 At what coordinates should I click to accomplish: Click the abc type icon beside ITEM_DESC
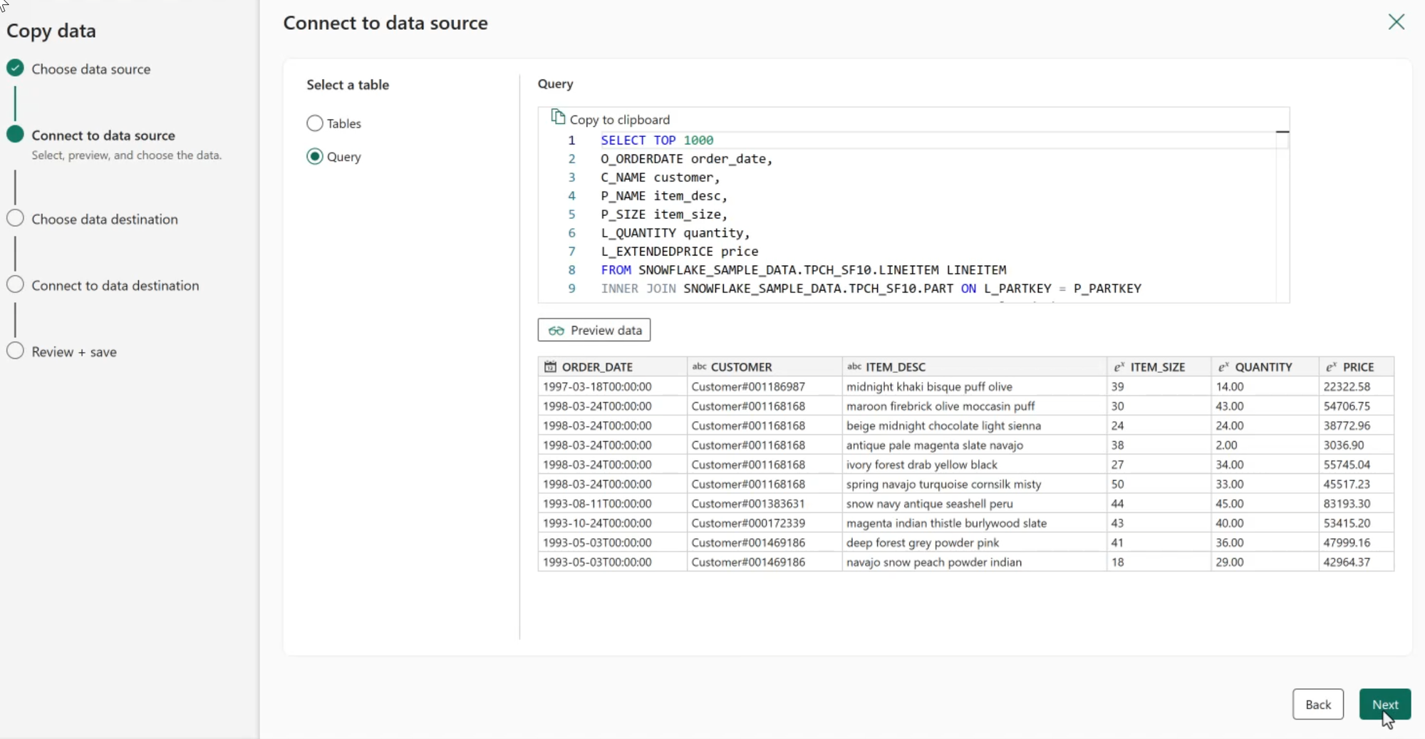point(854,367)
